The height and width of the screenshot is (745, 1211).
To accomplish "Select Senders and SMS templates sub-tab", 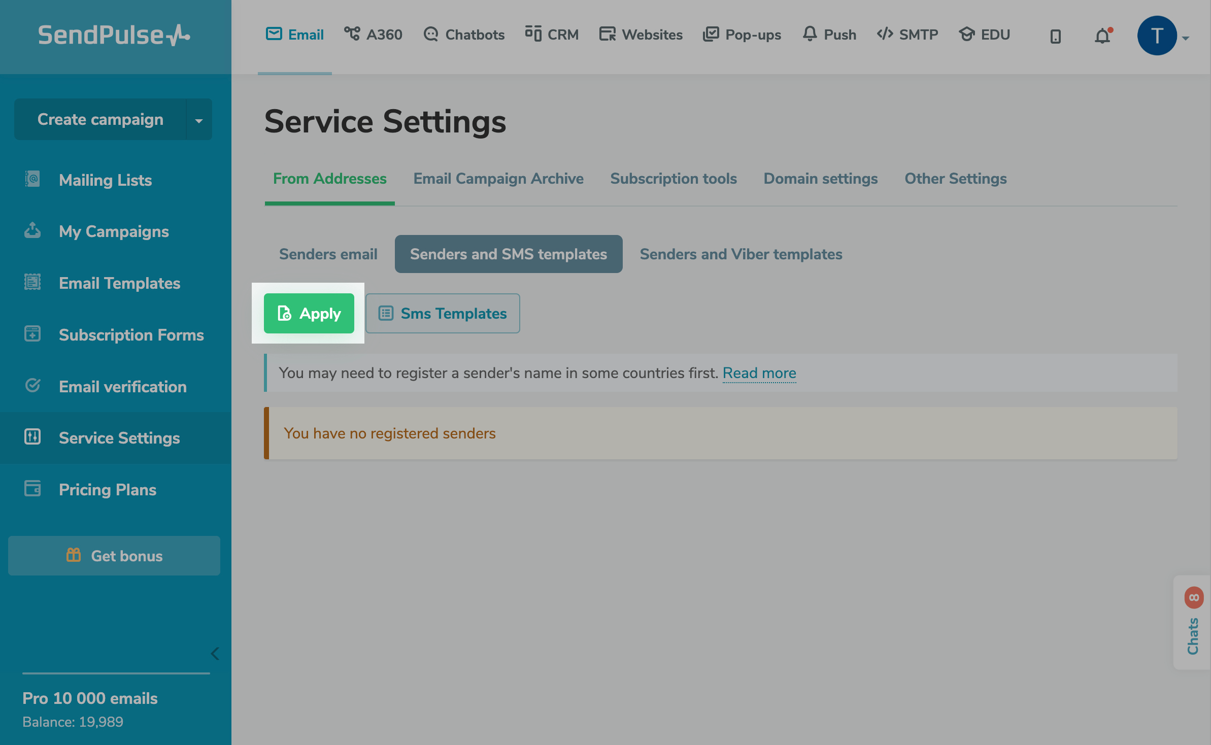I will click(x=509, y=254).
